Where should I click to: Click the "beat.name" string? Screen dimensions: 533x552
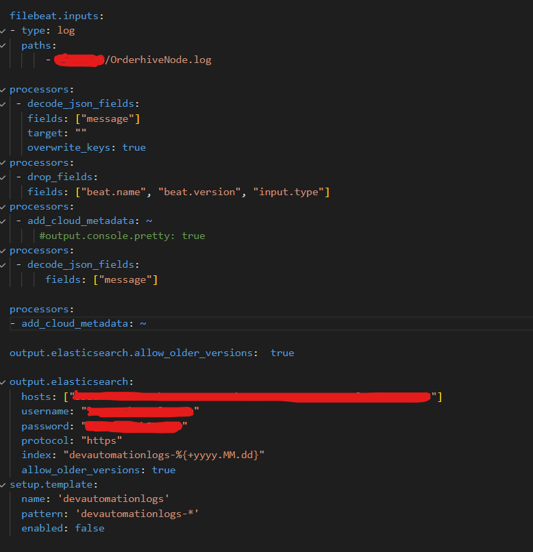click(113, 192)
